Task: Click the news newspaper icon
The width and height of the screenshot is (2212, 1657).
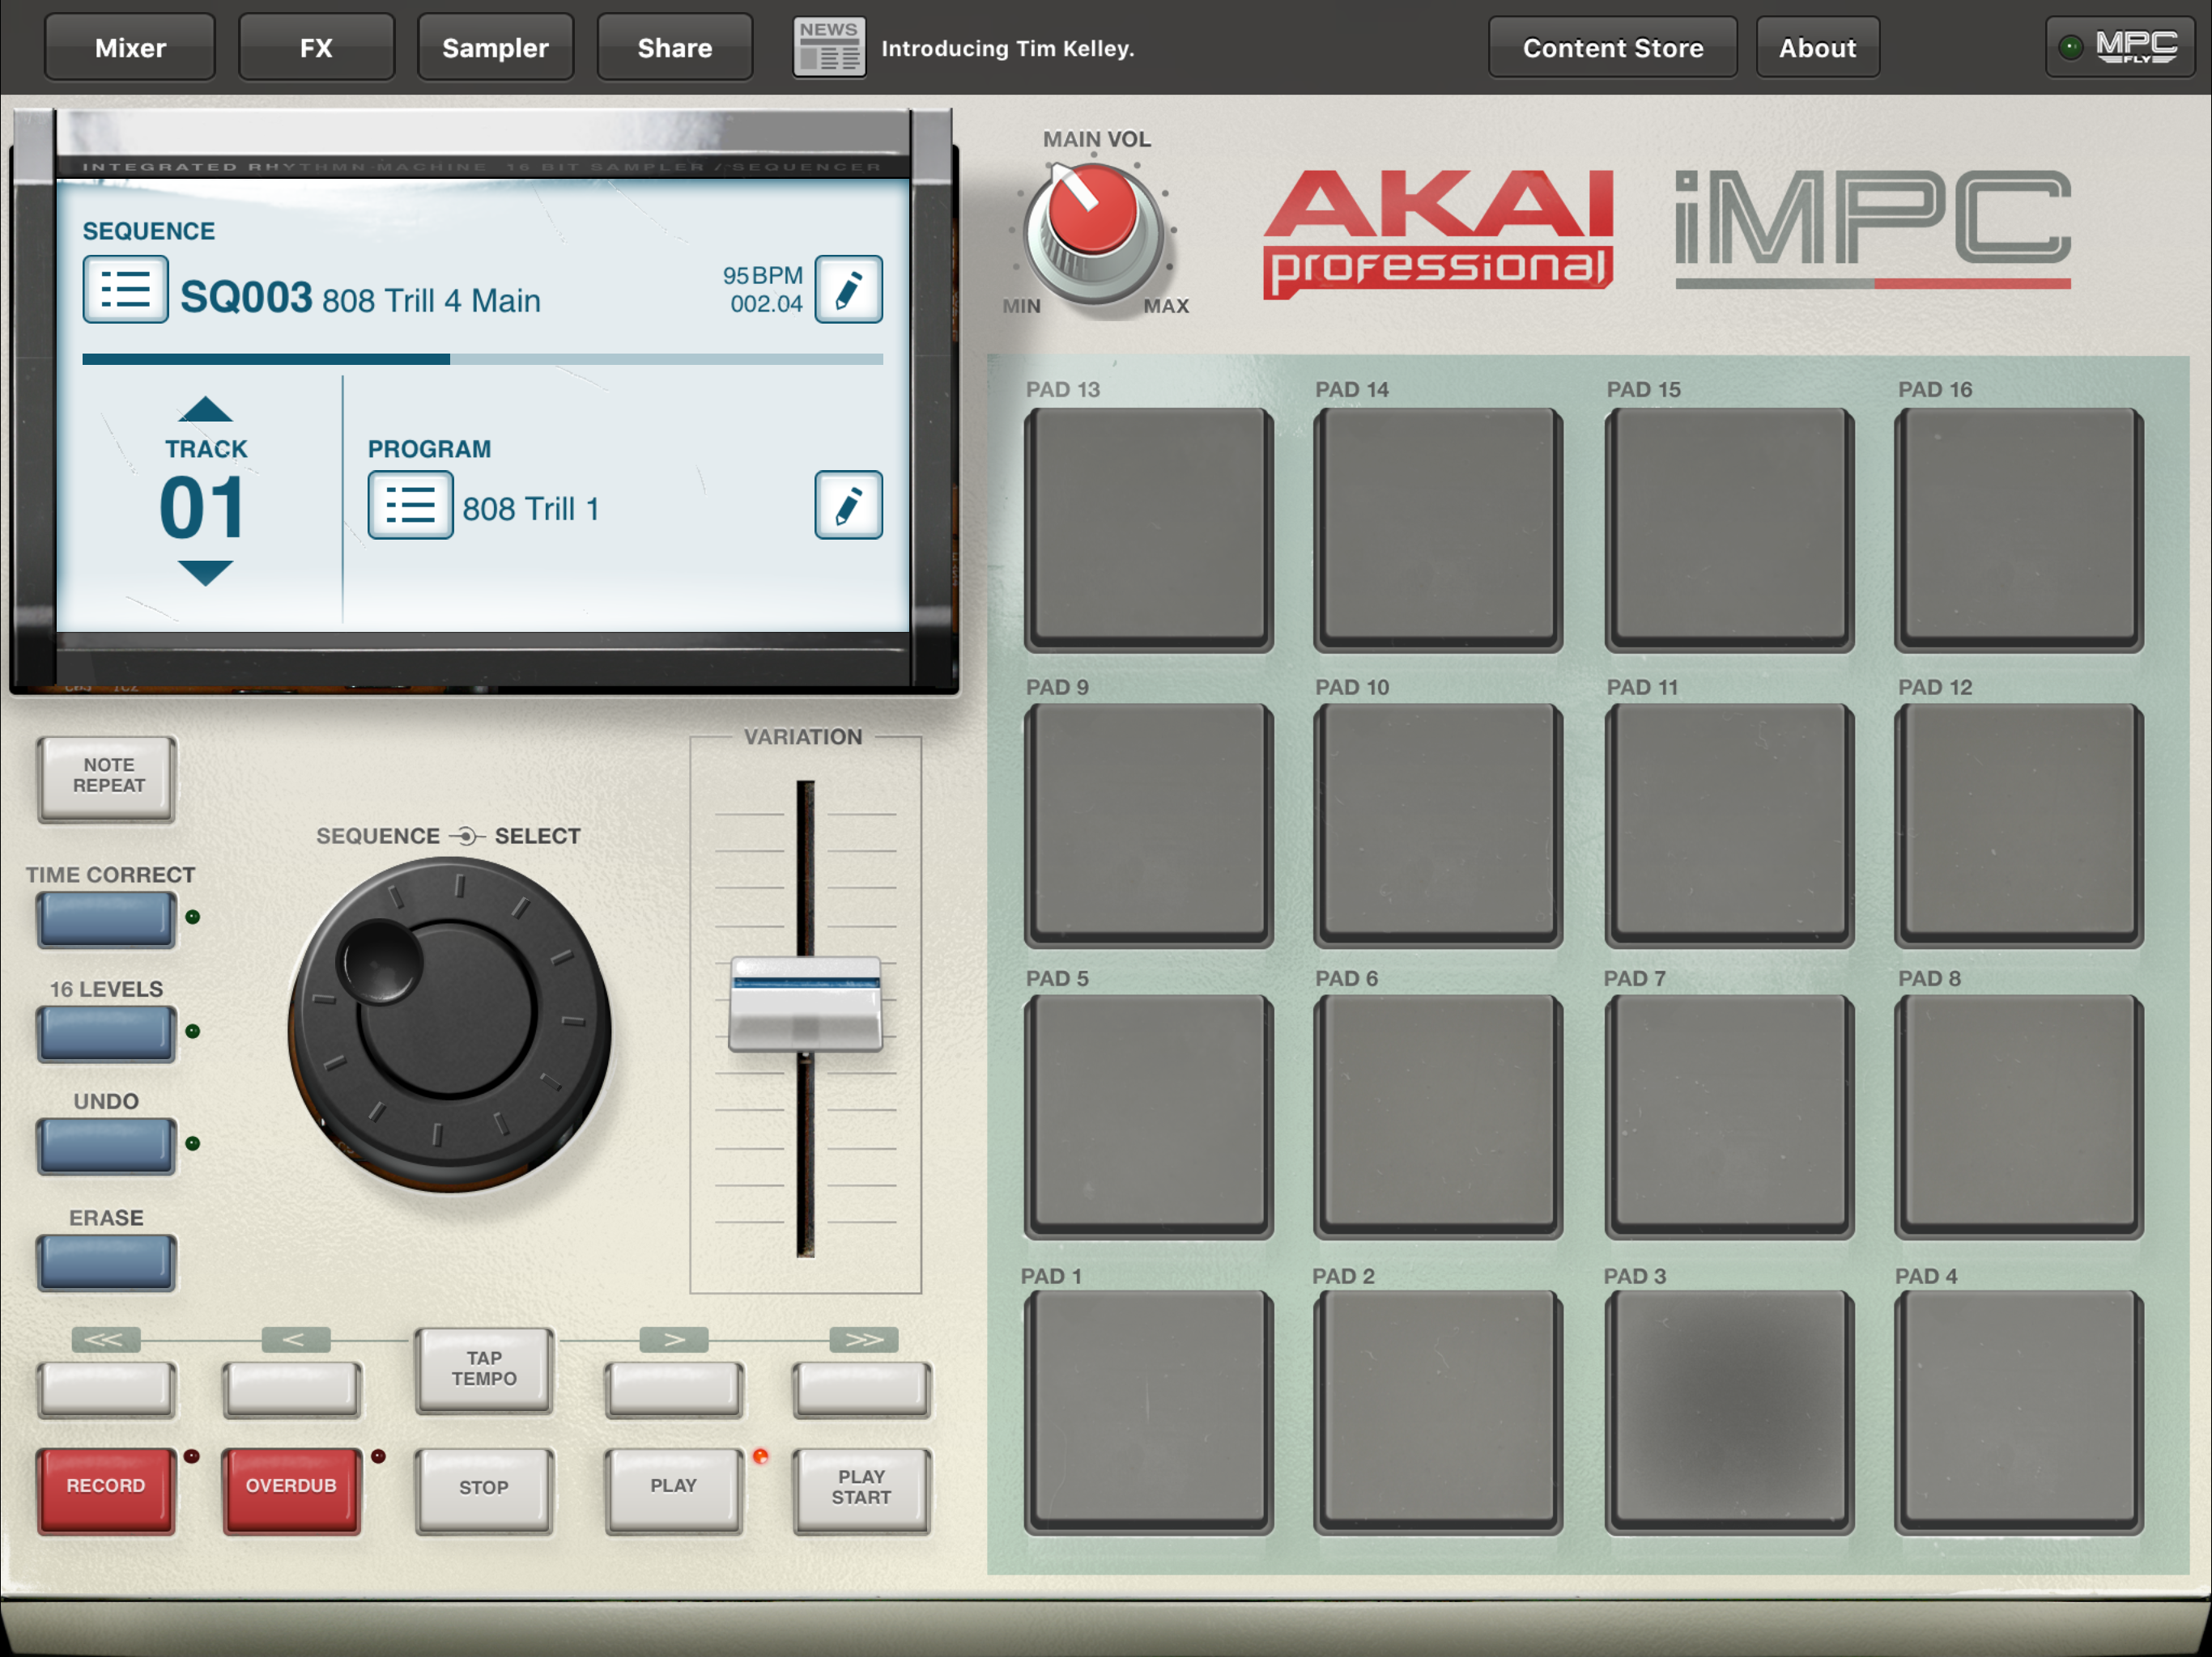Action: click(829, 47)
